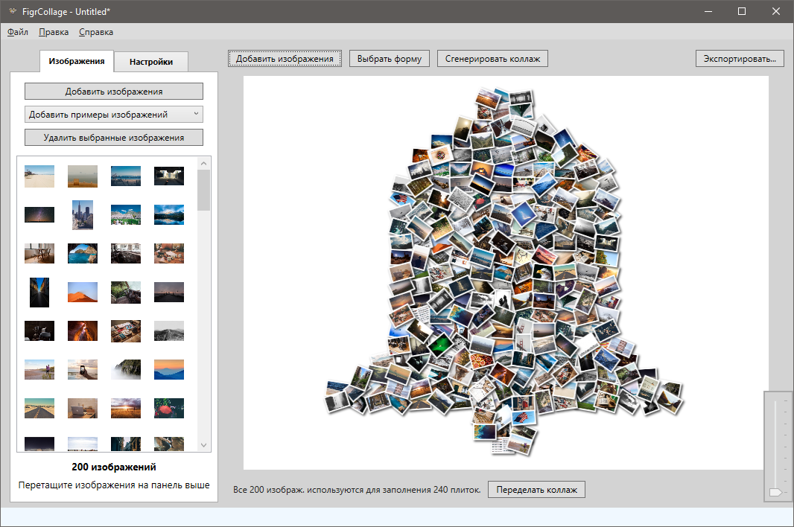Open the Изображения tab

76,61
